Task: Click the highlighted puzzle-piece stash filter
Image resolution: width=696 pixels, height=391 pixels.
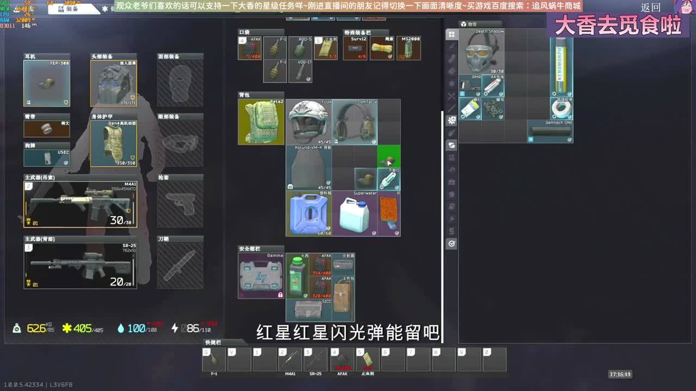Action: (451, 121)
